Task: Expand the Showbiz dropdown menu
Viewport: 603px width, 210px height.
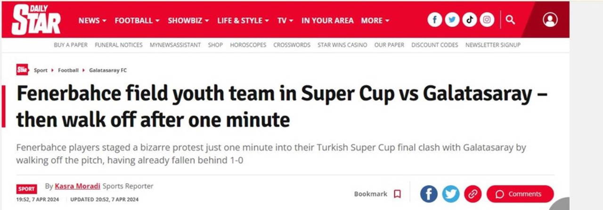Action: [188, 21]
